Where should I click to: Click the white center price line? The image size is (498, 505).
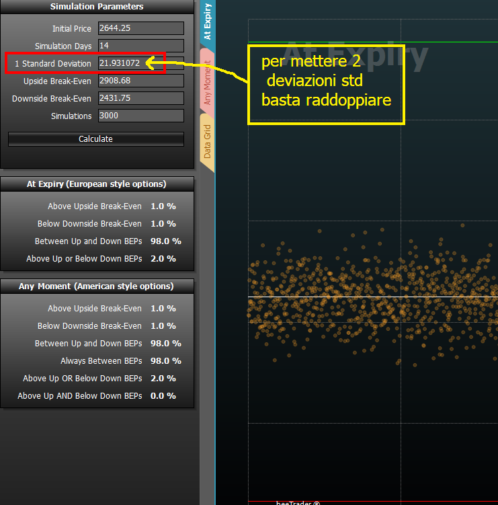373,297
